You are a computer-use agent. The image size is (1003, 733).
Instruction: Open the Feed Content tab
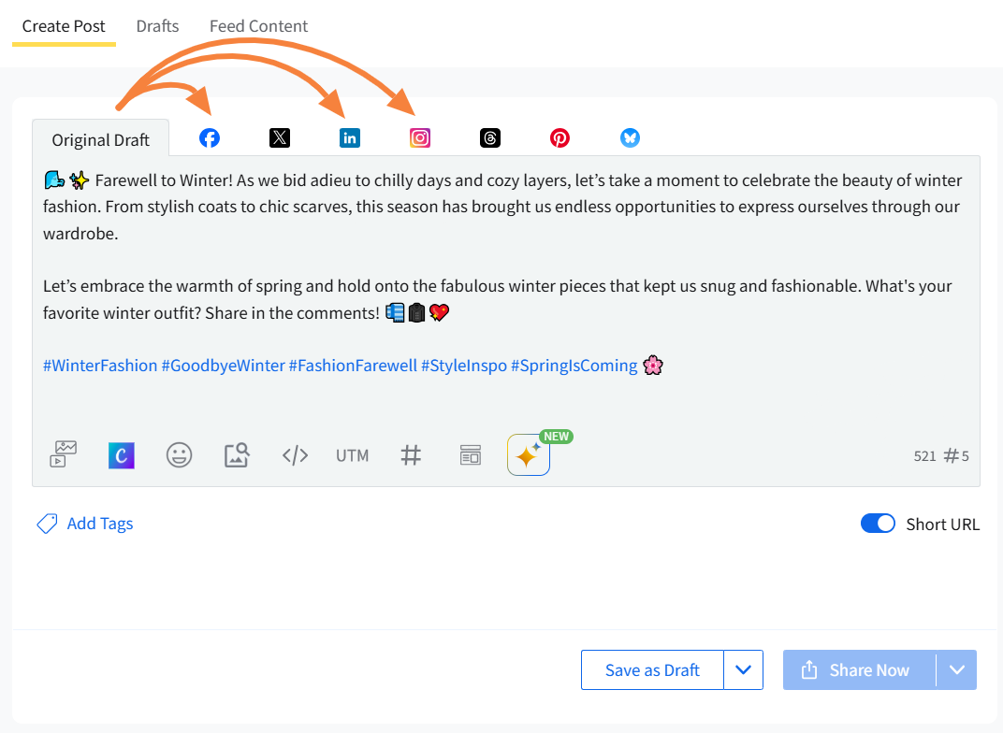(258, 26)
